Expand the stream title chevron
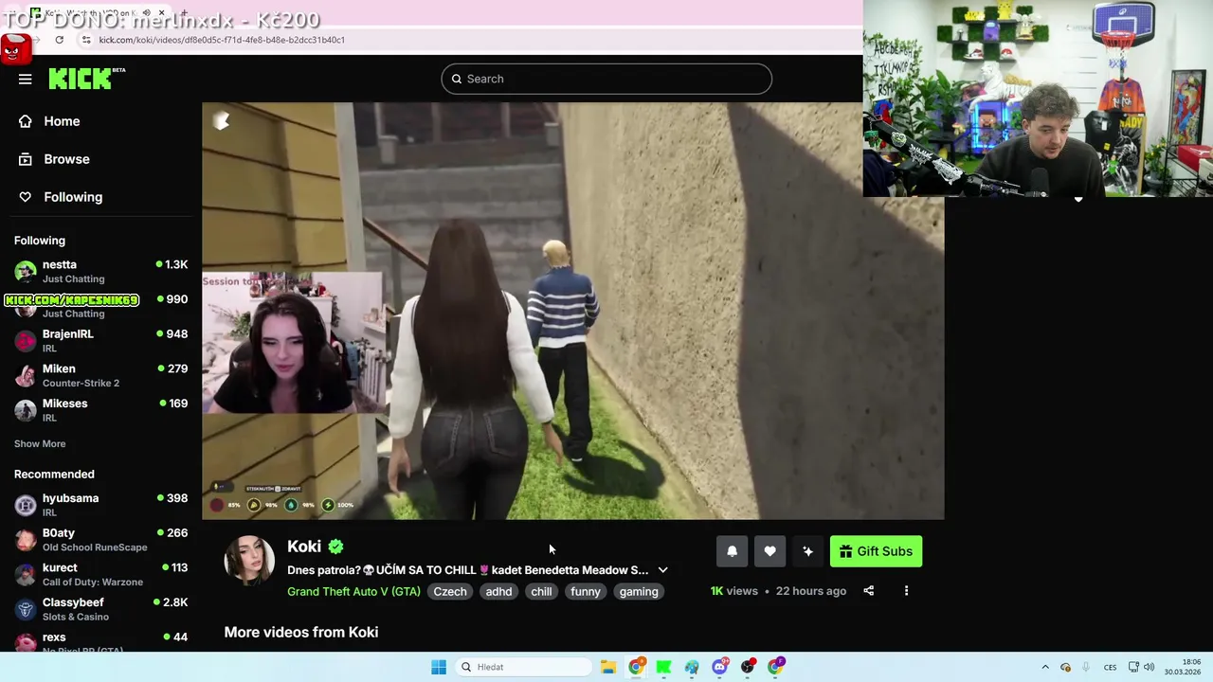Image resolution: width=1213 pixels, height=682 pixels. 662,570
